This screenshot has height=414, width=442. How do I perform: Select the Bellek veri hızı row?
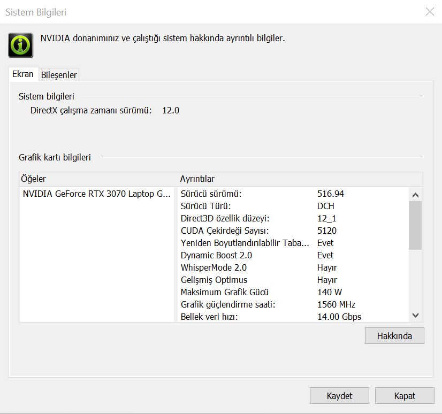(293, 317)
